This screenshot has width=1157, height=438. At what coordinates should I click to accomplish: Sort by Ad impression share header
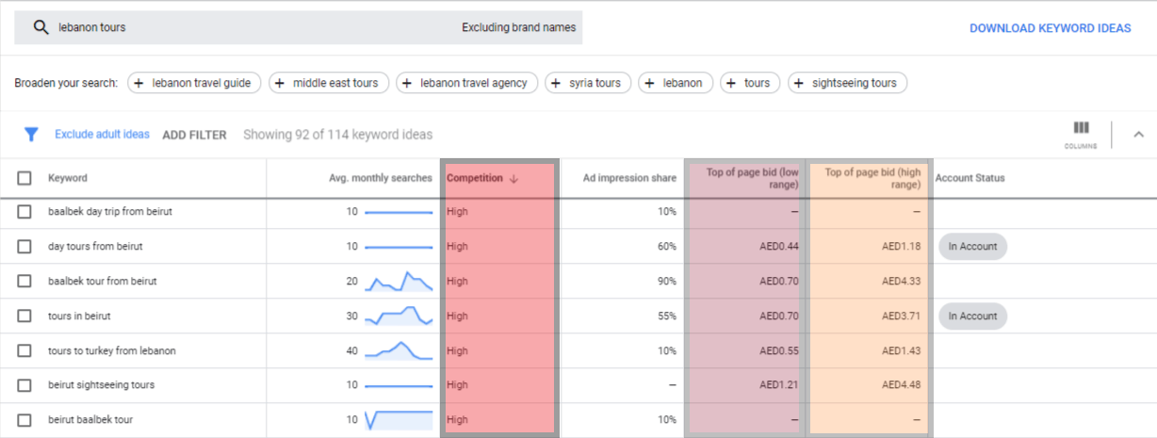click(x=629, y=178)
